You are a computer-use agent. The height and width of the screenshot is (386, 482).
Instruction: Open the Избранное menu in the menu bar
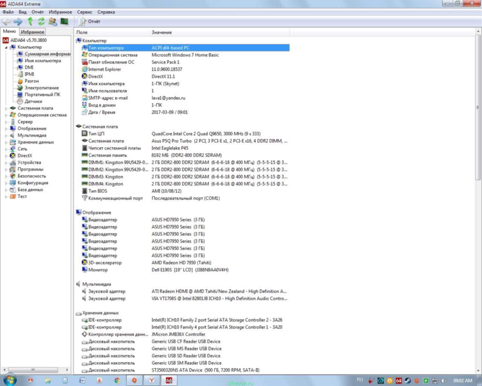60,12
